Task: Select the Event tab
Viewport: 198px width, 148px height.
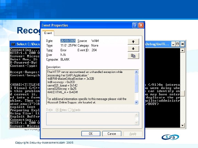Action: click(x=48, y=33)
